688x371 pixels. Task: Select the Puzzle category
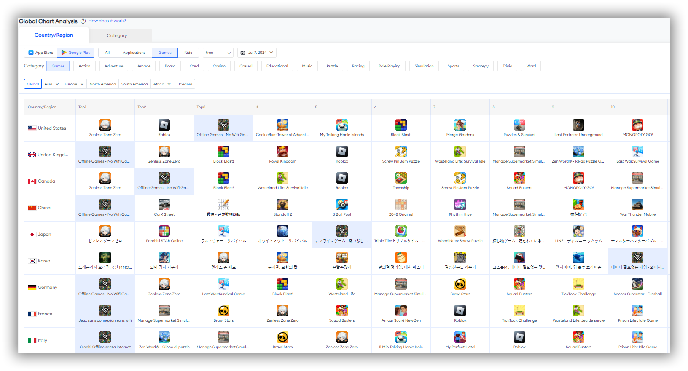332,66
